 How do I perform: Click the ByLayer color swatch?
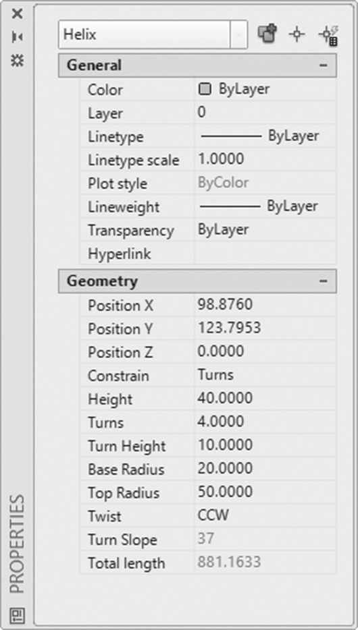tap(205, 89)
